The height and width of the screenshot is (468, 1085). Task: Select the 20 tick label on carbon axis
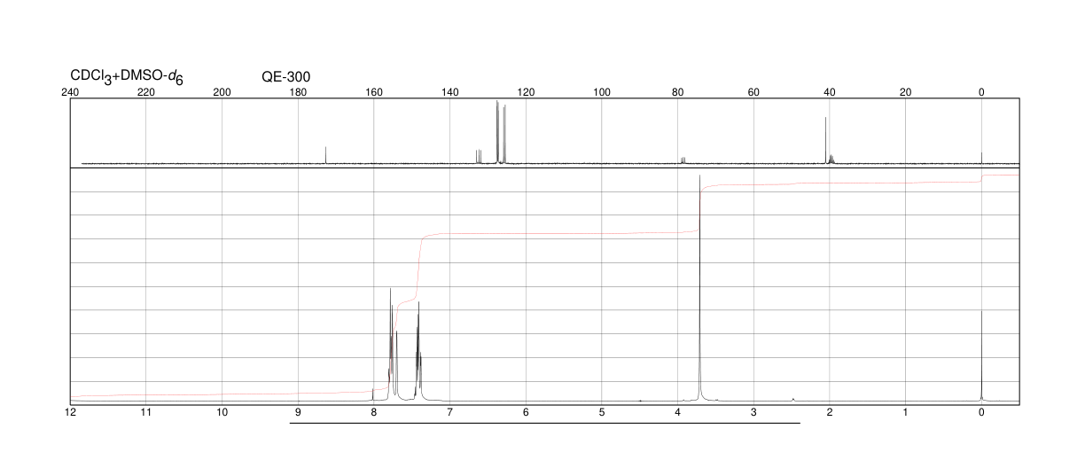click(906, 92)
